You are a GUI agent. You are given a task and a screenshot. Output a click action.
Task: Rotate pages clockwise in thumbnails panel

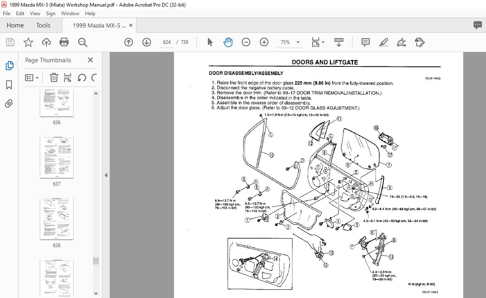[x=94, y=77]
